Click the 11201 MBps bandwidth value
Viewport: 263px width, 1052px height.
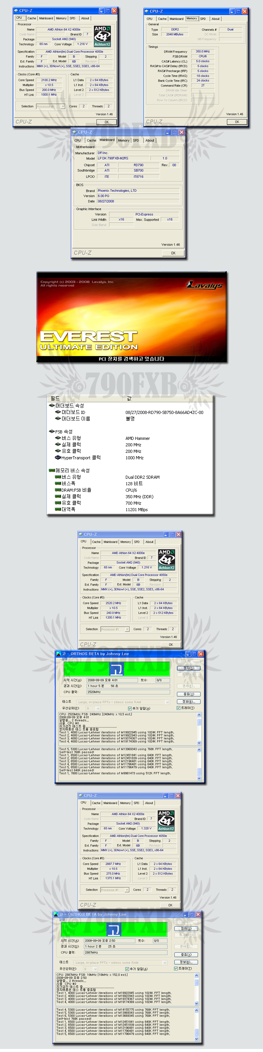136,510
